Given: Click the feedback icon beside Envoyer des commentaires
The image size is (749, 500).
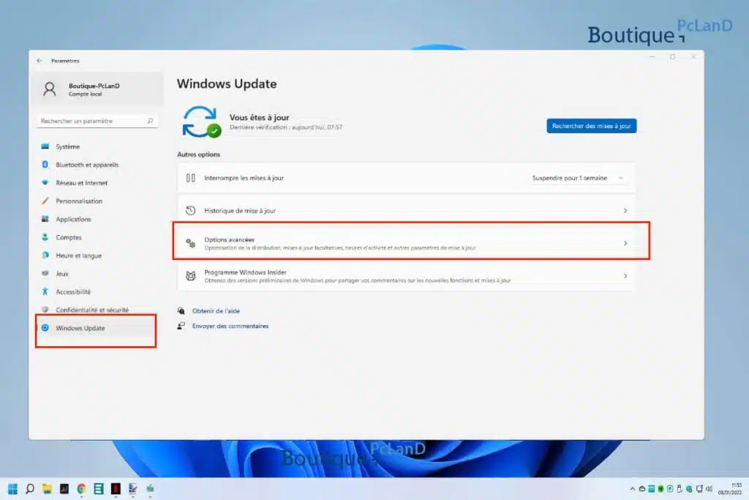Looking at the screenshot, I should 181,326.
